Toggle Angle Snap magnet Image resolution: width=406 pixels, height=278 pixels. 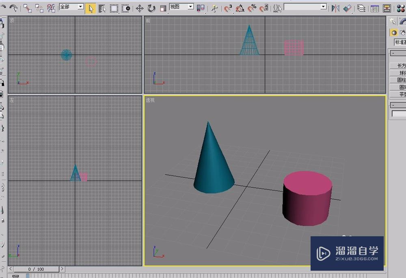pos(240,8)
